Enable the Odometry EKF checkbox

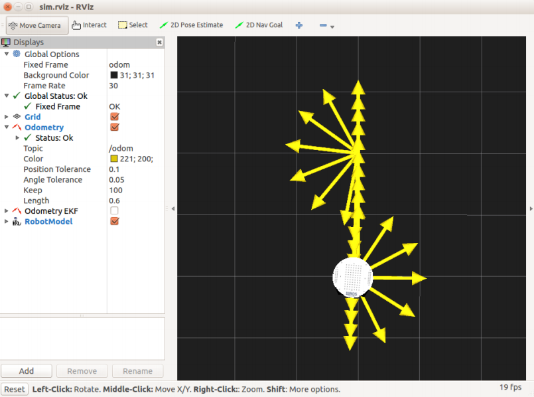click(115, 211)
